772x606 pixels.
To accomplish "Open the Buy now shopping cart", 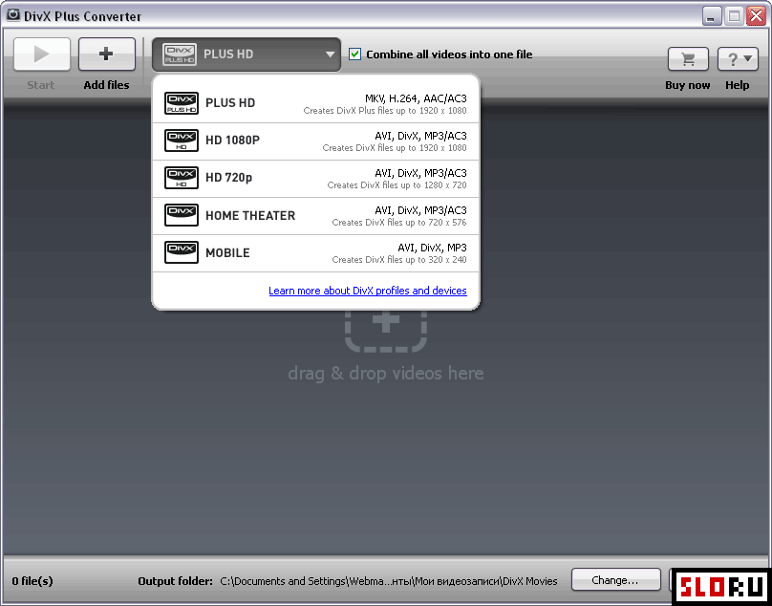I will click(687, 59).
